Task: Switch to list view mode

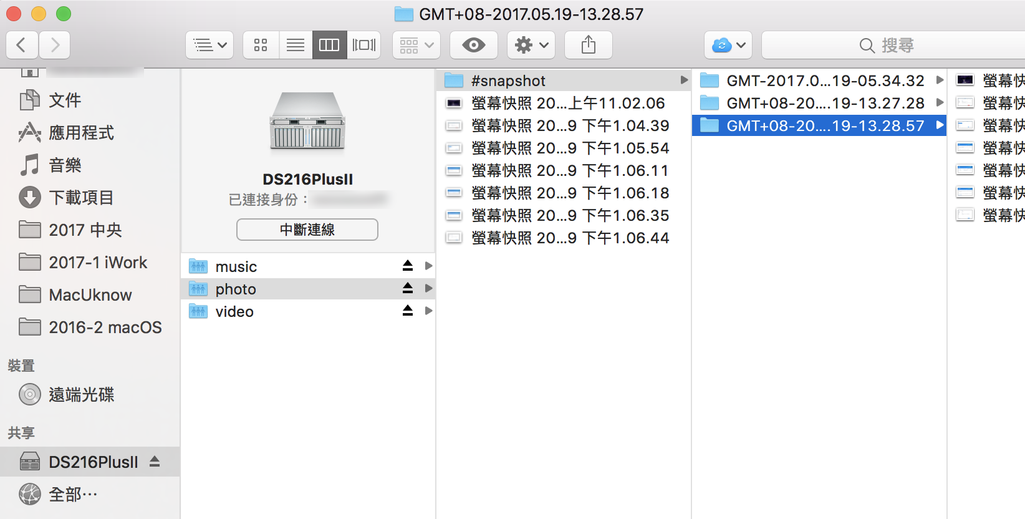Action: pyautogui.click(x=296, y=45)
